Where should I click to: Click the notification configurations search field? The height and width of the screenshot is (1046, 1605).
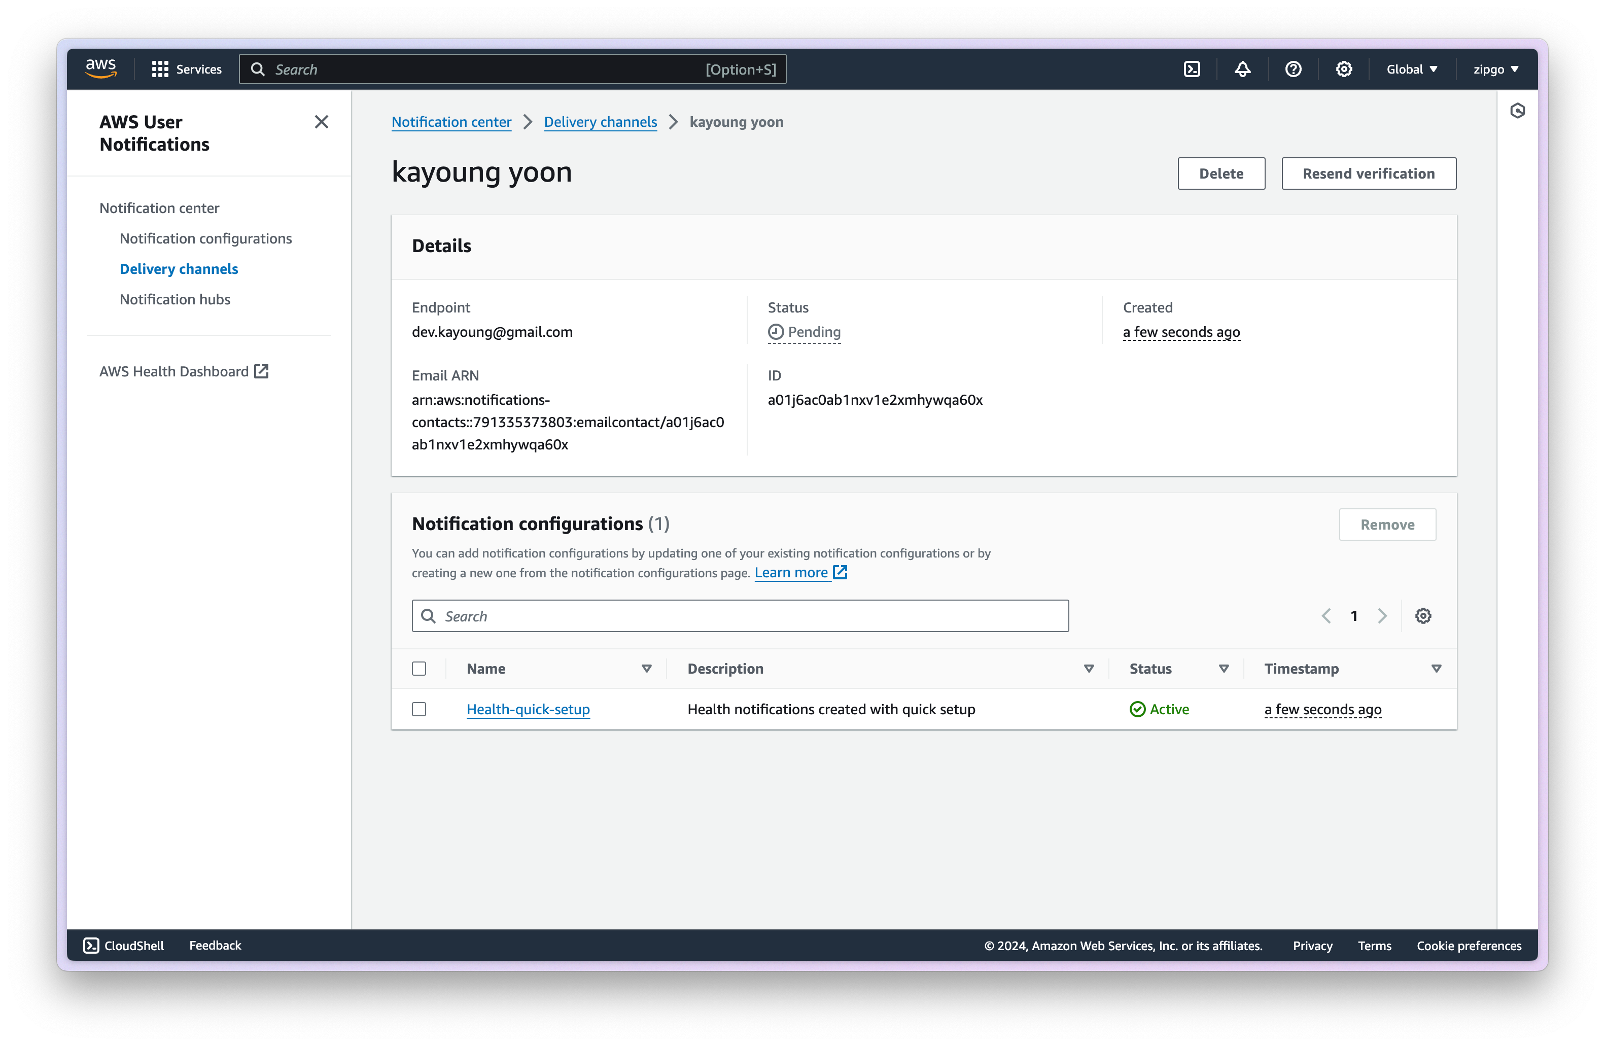click(x=740, y=616)
